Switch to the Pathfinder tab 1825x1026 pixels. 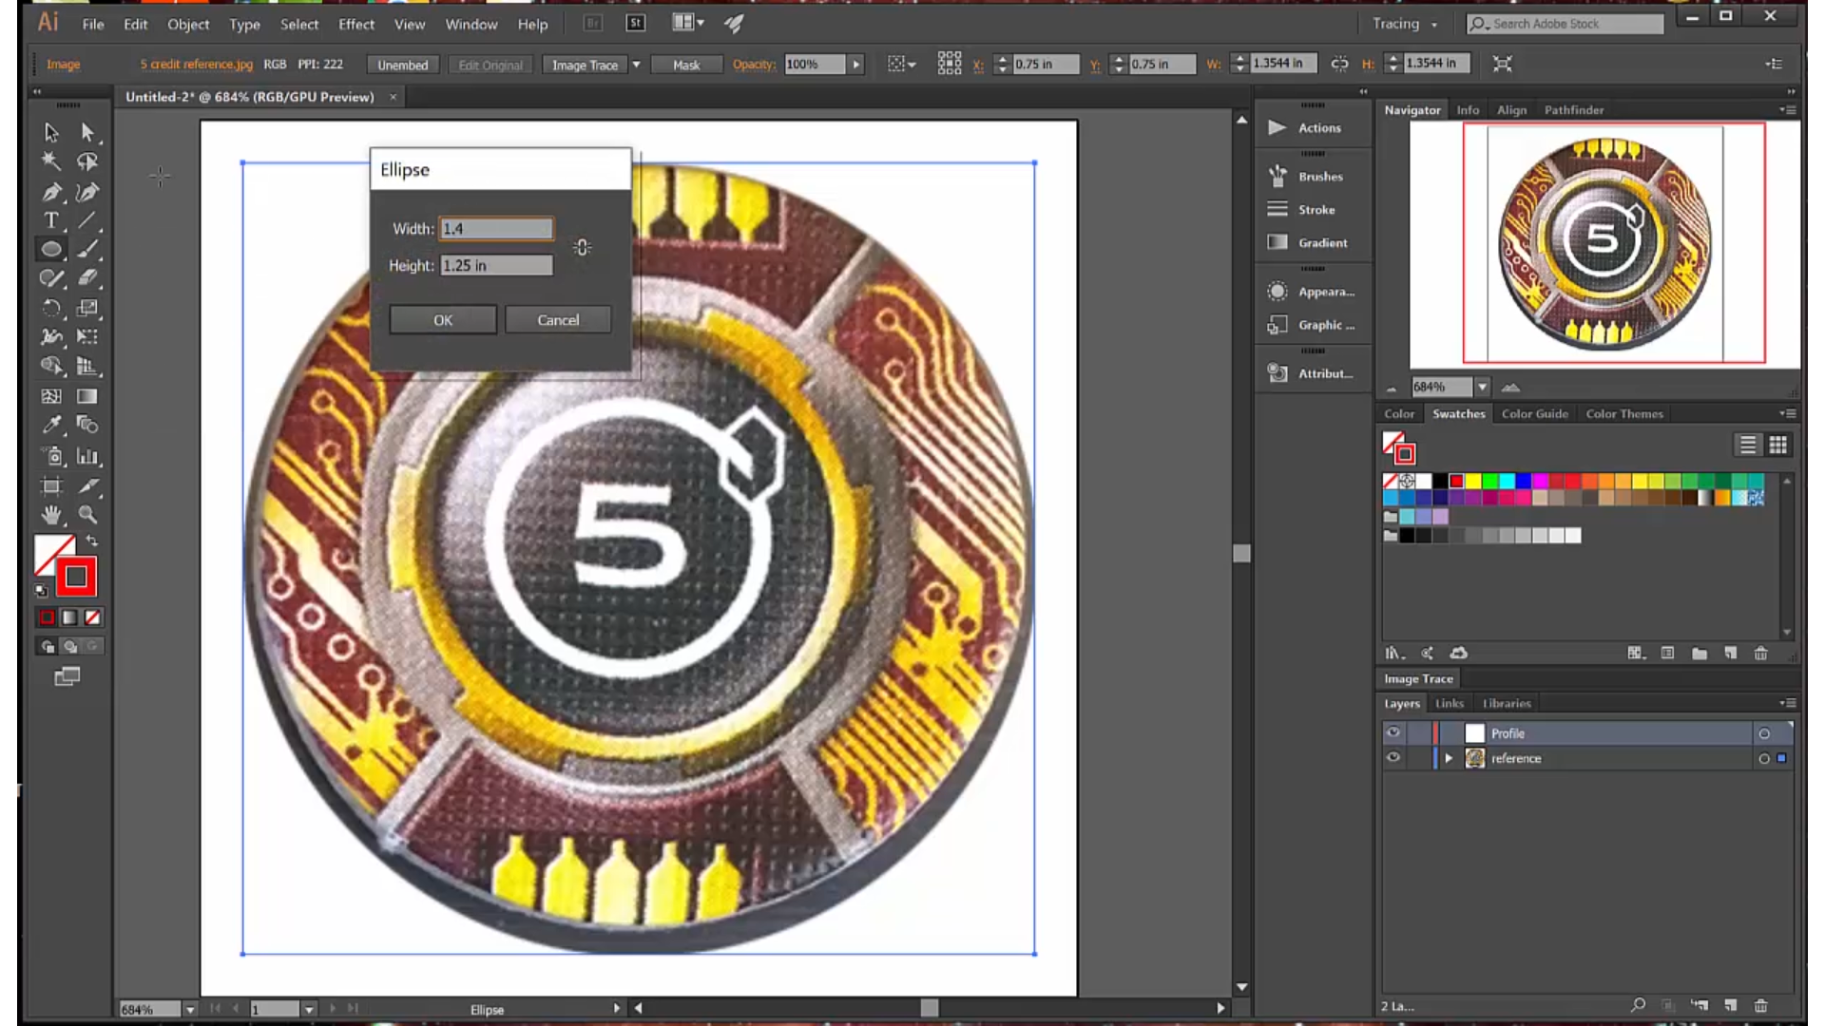coord(1573,109)
